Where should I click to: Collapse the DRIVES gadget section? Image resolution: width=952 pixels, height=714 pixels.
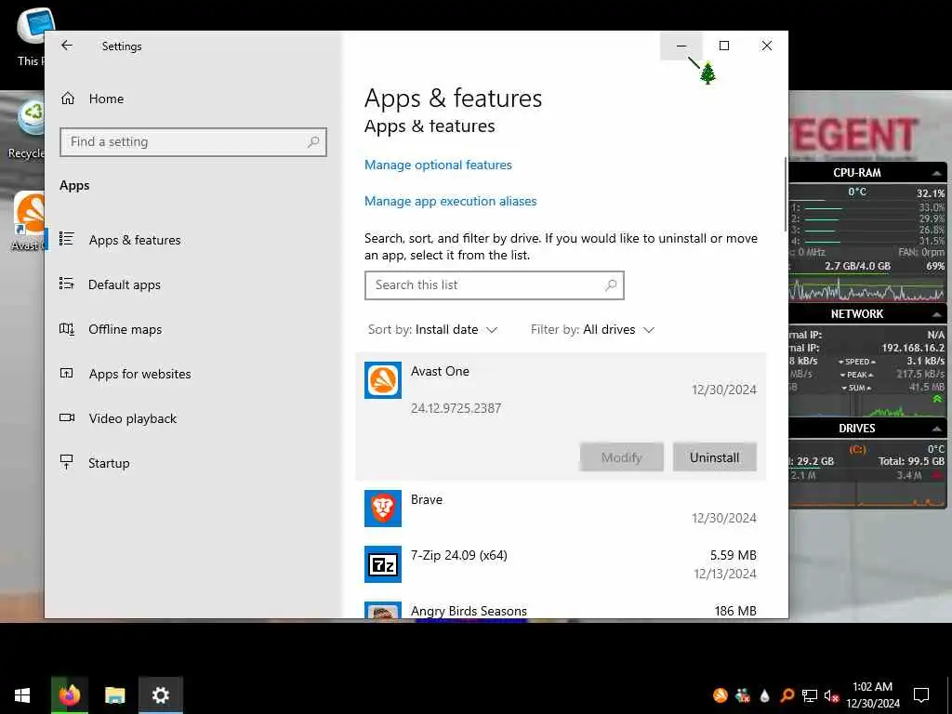[937, 429]
